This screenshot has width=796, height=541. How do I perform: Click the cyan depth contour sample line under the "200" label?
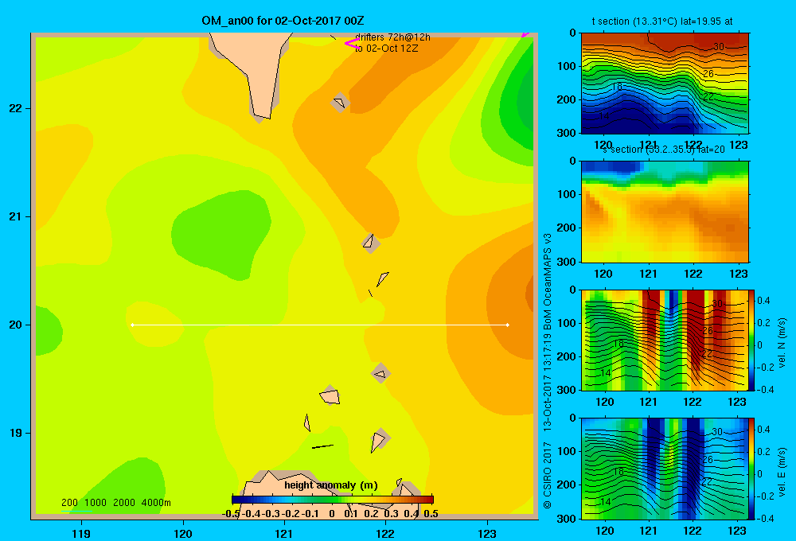tap(77, 511)
